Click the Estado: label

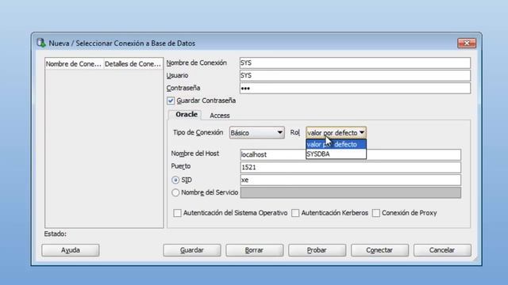pyautogui.click(x=56, y=234)
